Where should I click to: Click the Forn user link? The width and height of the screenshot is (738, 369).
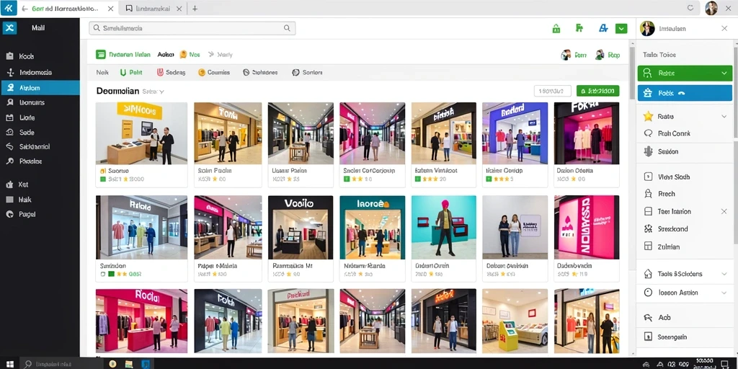574,55
